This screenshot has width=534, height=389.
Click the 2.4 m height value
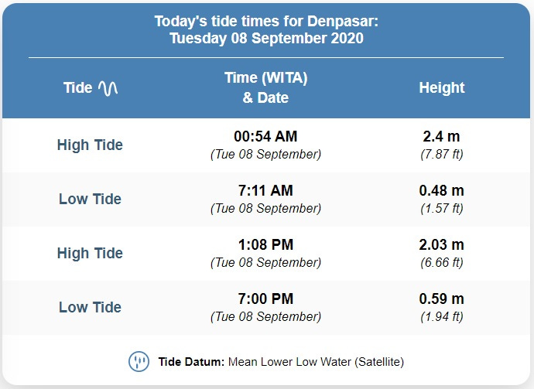(441, 136)
